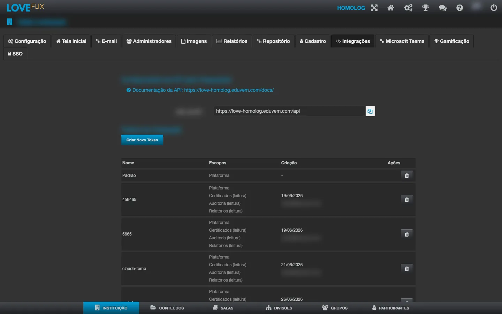
Task: Select the claude-temp token name
Action: (134, 269)
